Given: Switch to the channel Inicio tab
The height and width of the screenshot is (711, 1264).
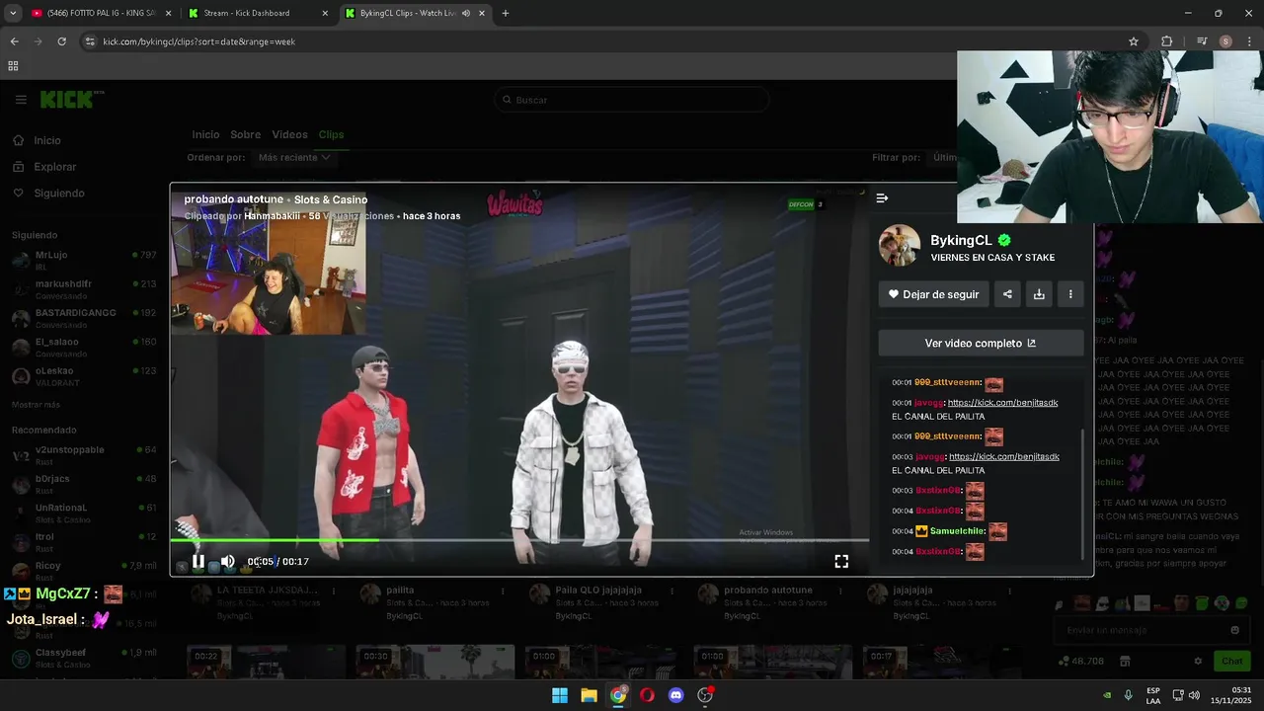Looking at the screenshot, I should (x=205, y=134).
